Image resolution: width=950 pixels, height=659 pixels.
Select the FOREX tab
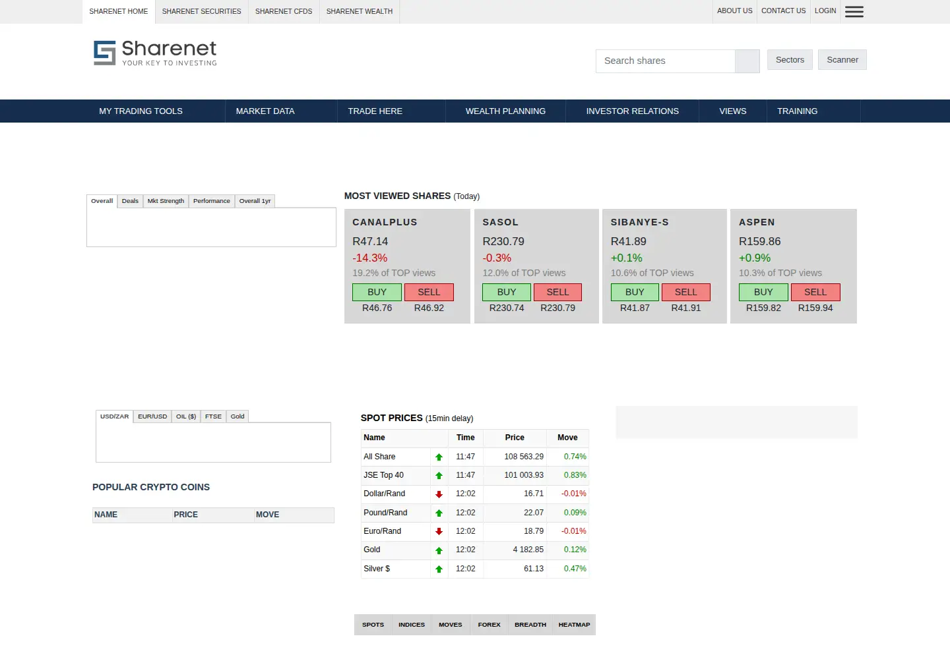490,625
